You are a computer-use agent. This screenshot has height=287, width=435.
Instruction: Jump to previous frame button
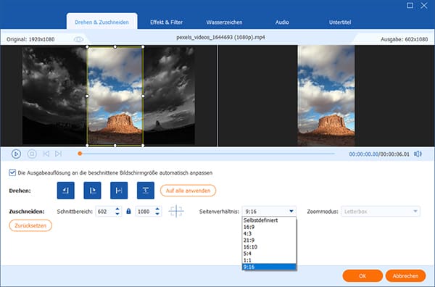coord(46,154)
